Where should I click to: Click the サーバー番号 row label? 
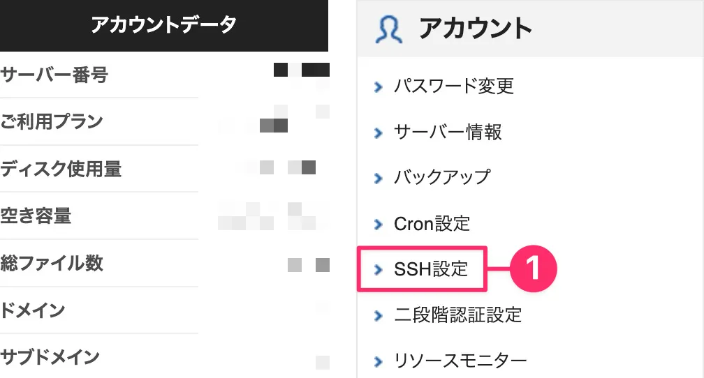(54, 75)
